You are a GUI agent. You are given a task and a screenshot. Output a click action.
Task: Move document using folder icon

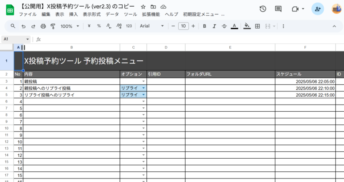coord(153,7)
